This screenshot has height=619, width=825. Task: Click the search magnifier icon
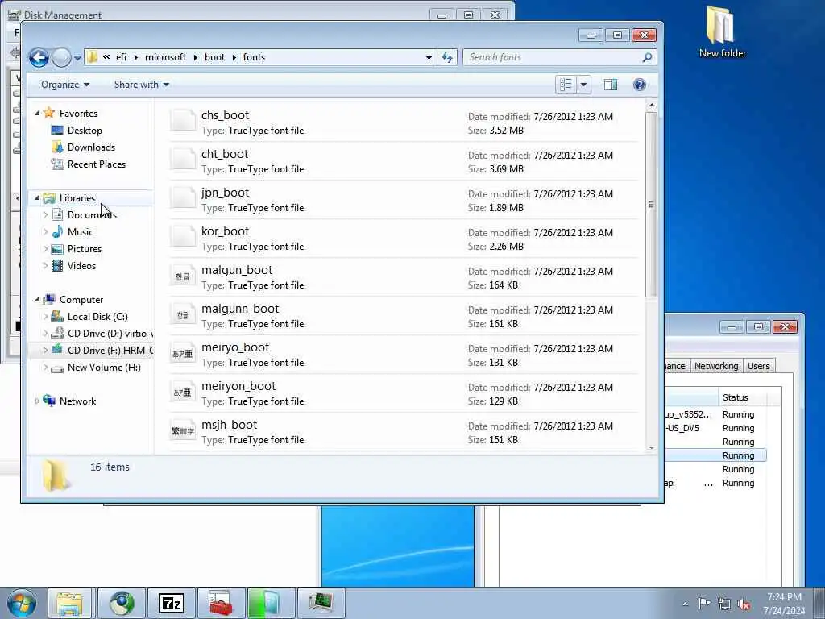click(648, 57)
